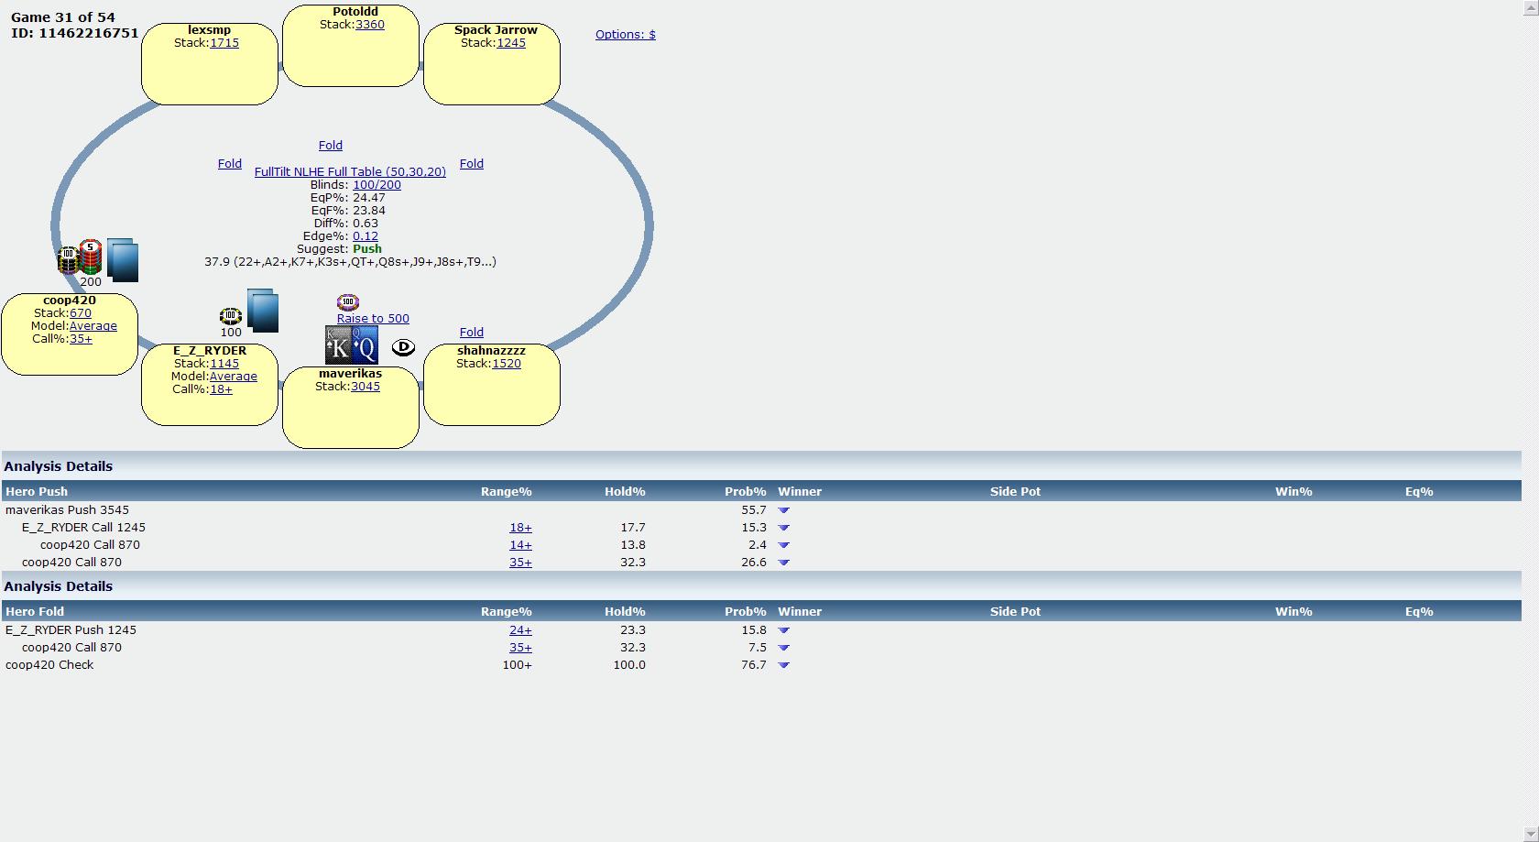Expand E_Z_RYDER Push 1245 winner arrow
Screen dimensions: 1539x842
(x=783, y=630)
